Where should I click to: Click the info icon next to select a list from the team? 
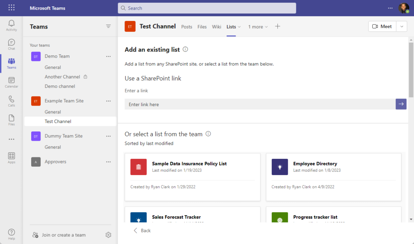point(208,134)
